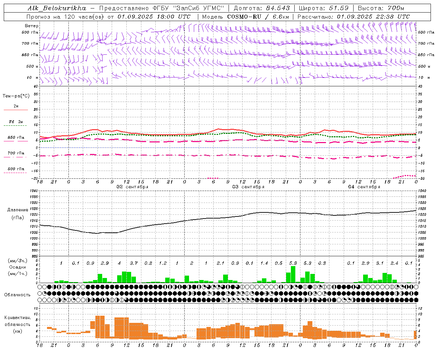Click the station title Alk_Belokurikha

tap(57, 8)
